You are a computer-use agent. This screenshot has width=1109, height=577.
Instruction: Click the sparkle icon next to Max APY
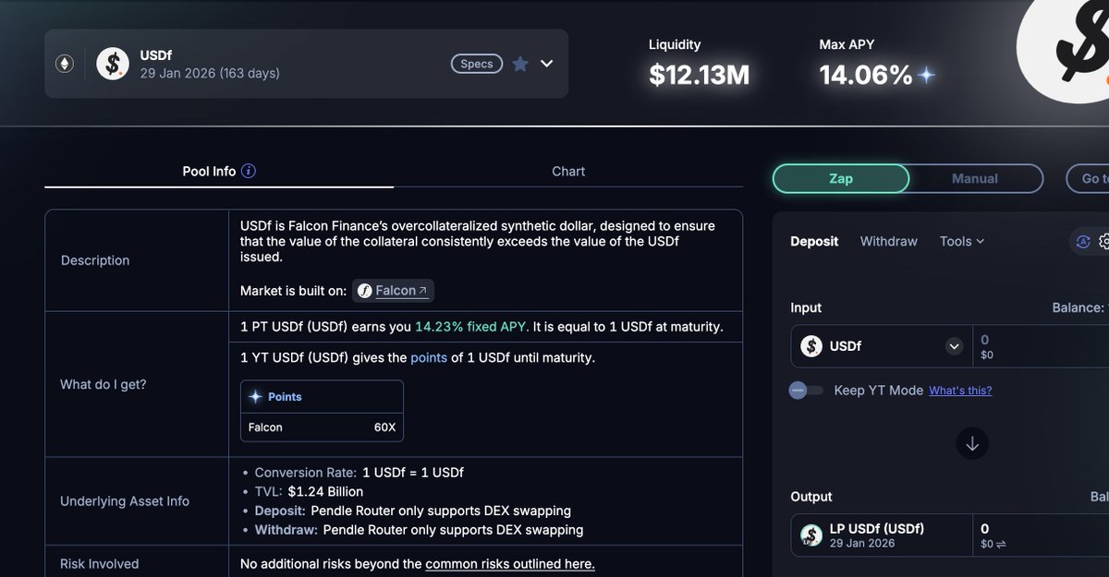point(926,75)
